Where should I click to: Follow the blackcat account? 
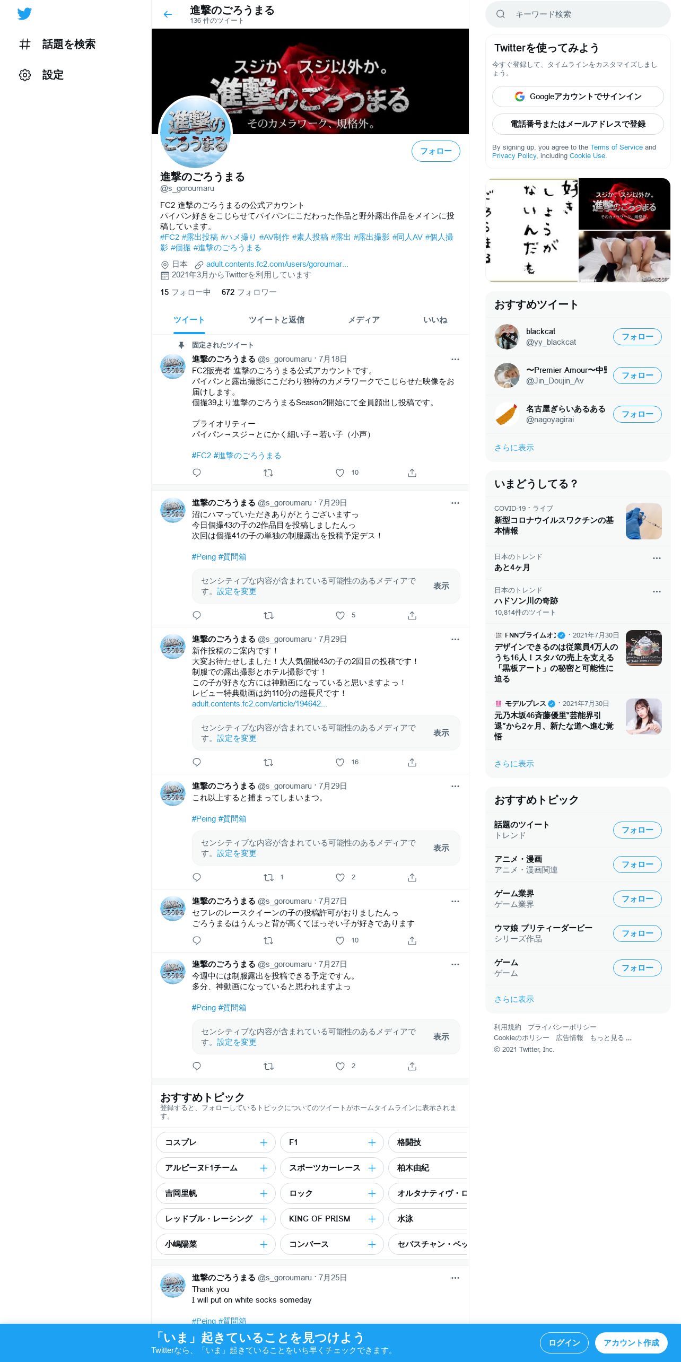click(637, 337)
